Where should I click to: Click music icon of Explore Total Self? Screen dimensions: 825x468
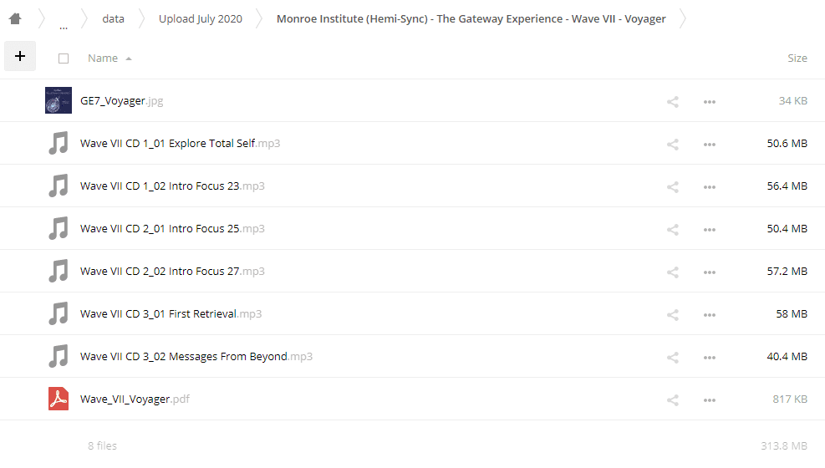tap(59, 143)
